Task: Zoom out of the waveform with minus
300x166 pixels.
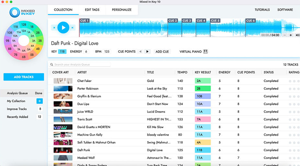Action: (284, 35)
